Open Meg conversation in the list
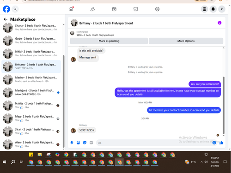Viewport: 231px width, 173px height. (31, 118)
